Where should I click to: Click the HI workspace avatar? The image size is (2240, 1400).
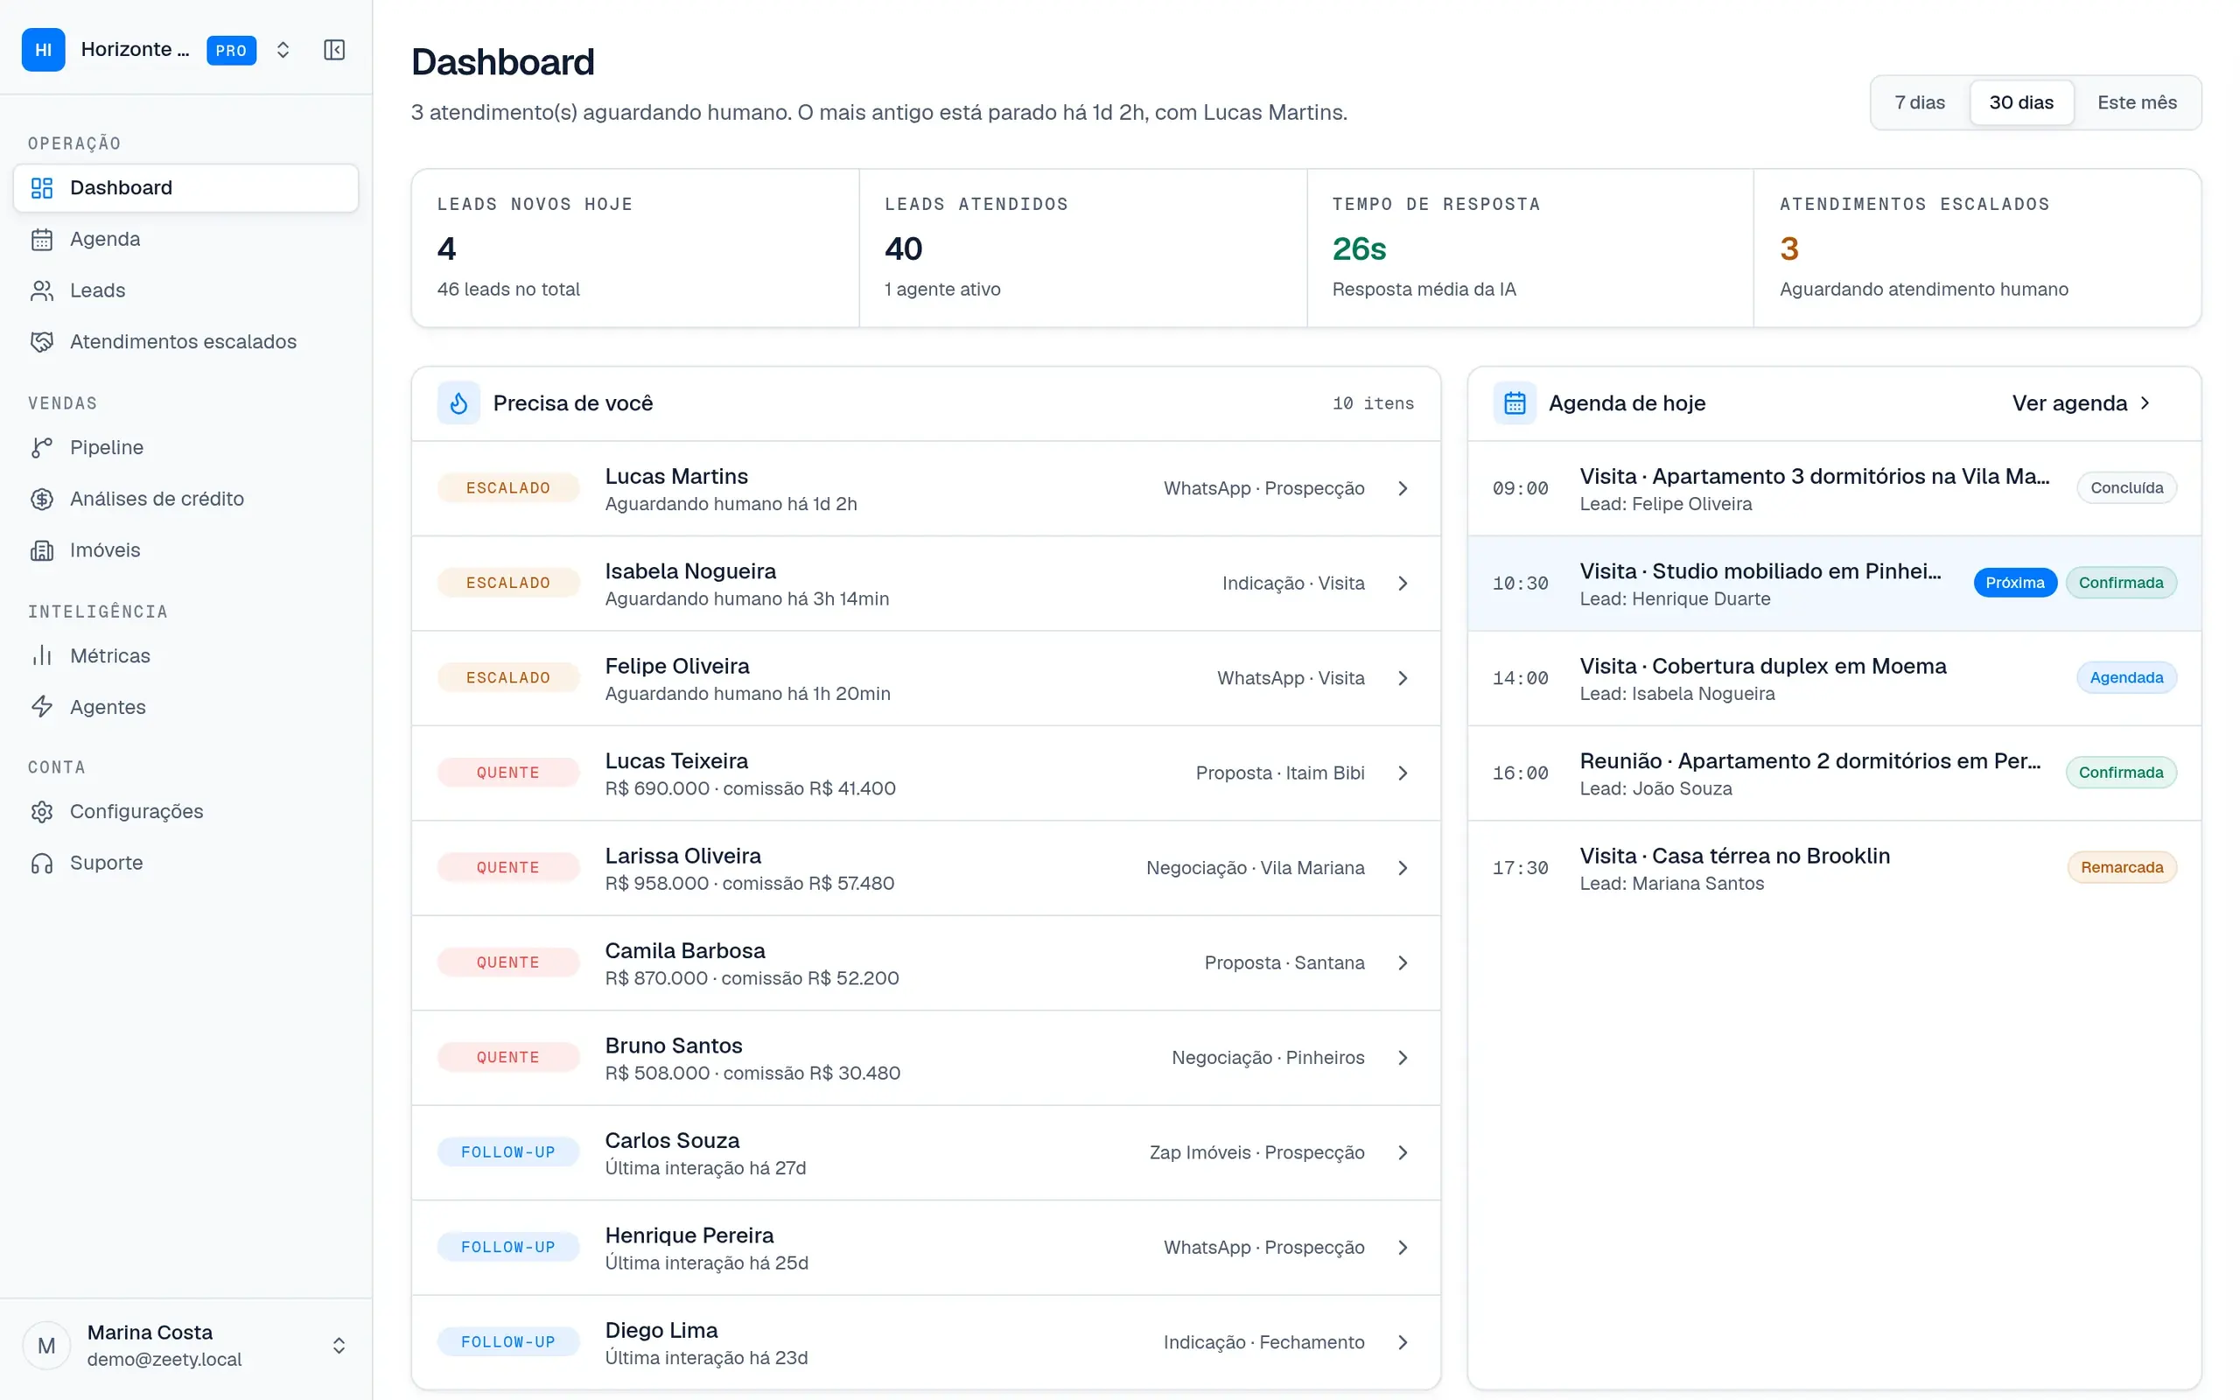click(x=44, y=50)
